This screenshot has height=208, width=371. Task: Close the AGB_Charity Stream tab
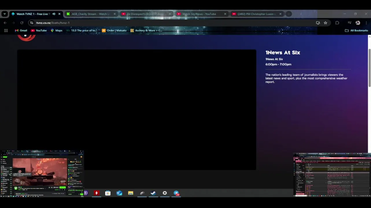[x=115, y=14]
